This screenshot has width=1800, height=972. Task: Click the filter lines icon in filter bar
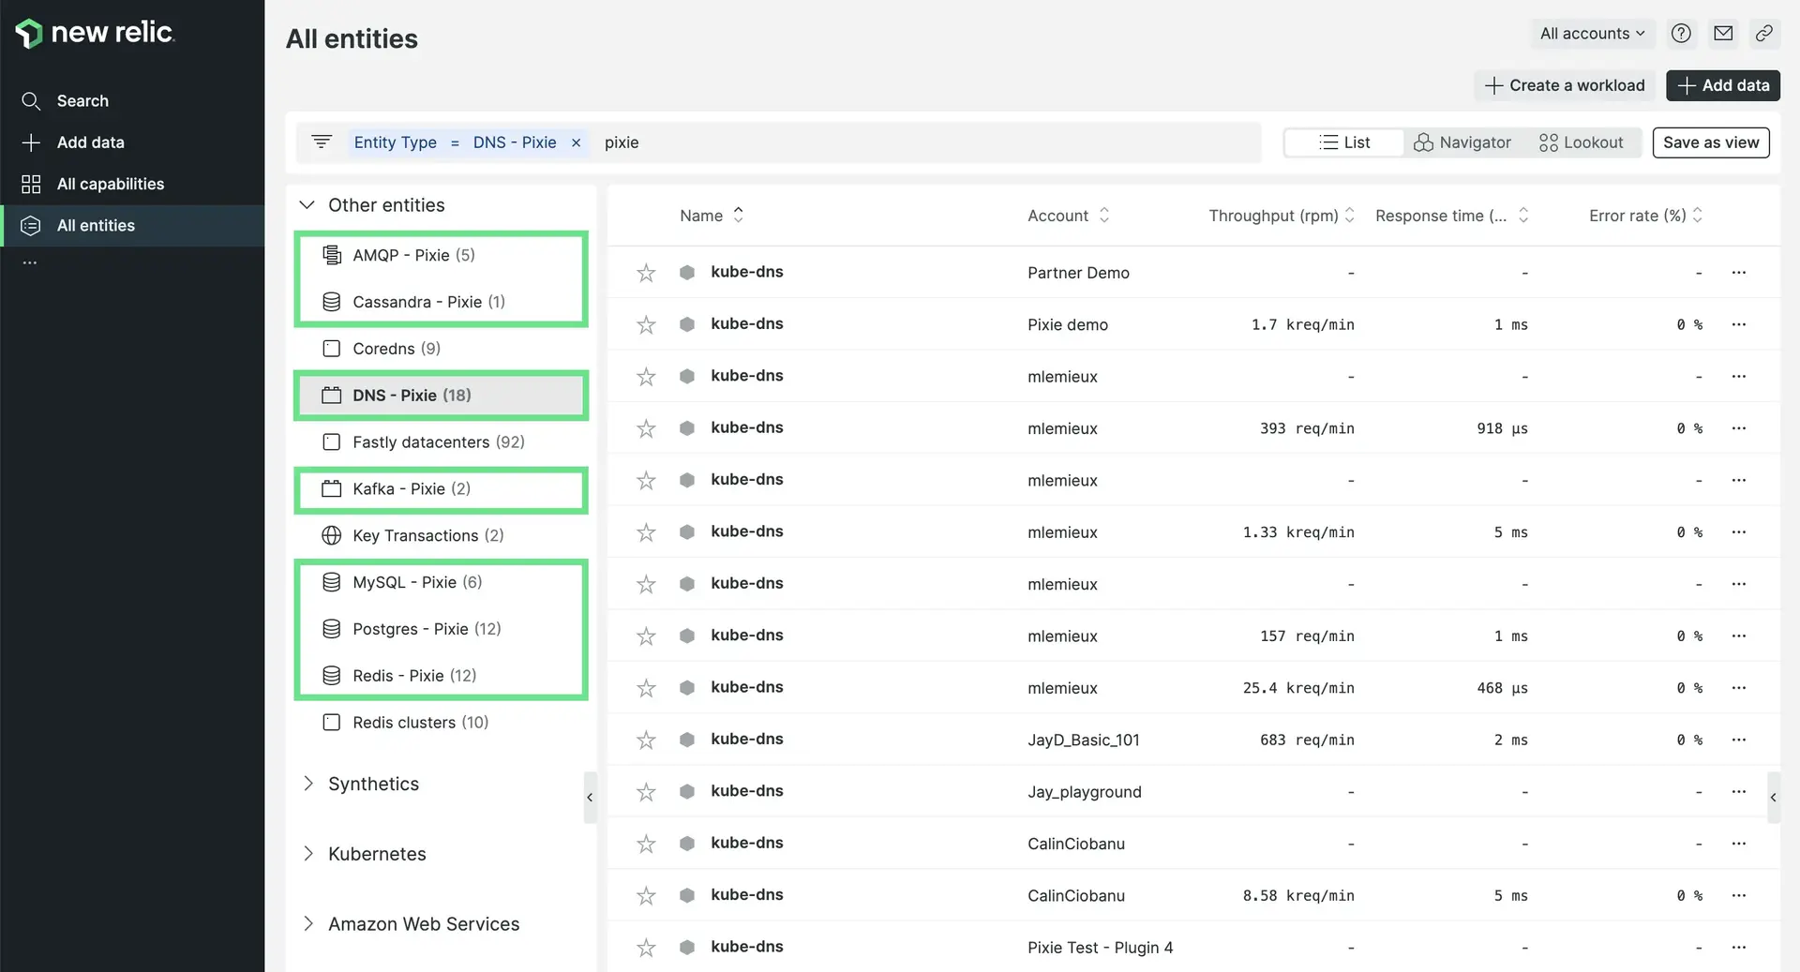click(322, 142)
